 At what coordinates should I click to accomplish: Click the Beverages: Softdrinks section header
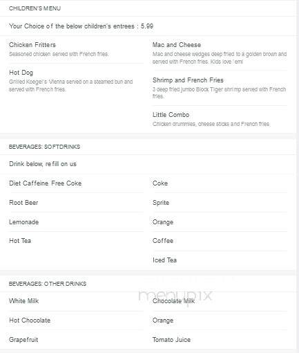click(44, 147)
